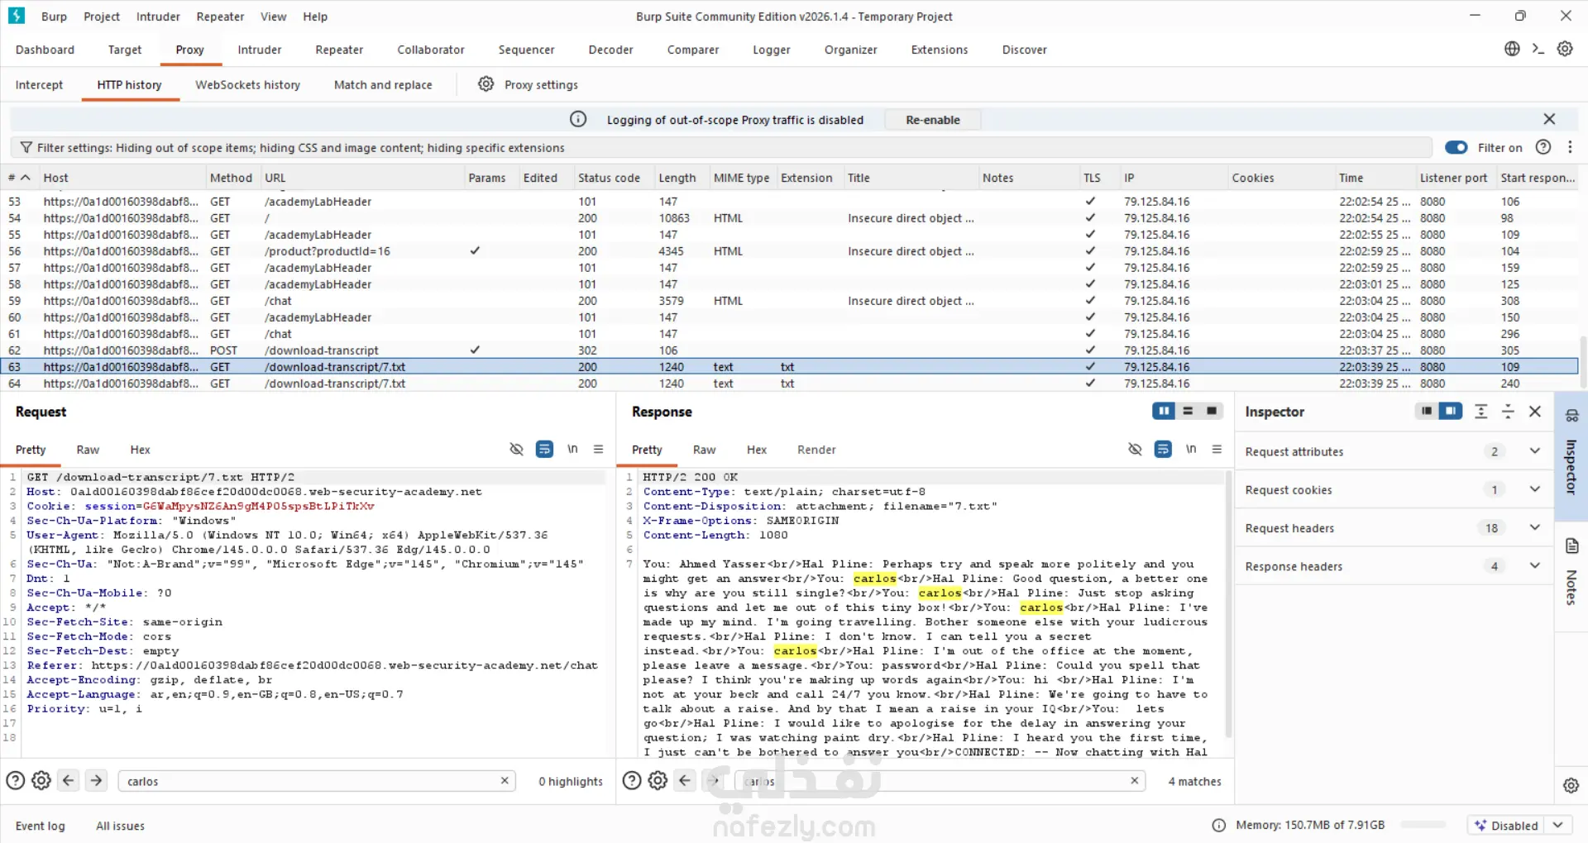
Task: Open the Project menu
Action: (102, 17)
